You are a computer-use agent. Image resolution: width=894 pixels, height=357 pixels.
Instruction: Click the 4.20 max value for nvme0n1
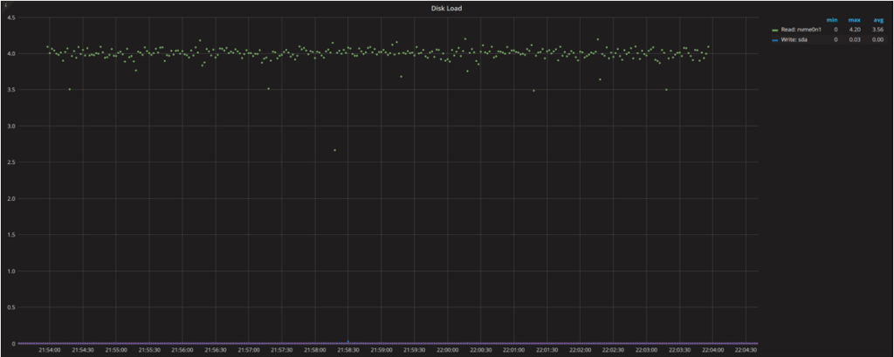pyautogui.click(x=856, y=30)
